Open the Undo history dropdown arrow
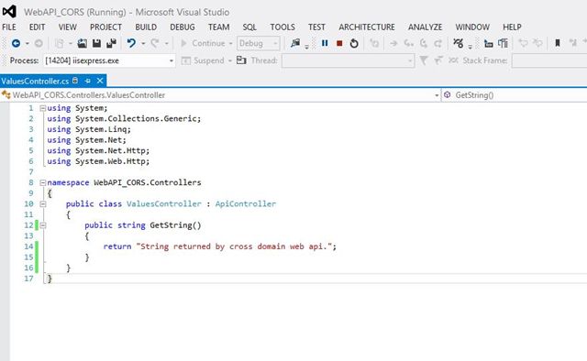This screenshot has height=361, width=587. point(143,43)
